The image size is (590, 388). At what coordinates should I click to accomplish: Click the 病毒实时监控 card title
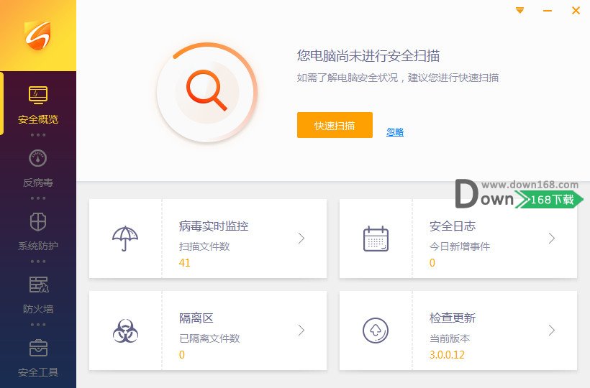[x=214, y=226]
